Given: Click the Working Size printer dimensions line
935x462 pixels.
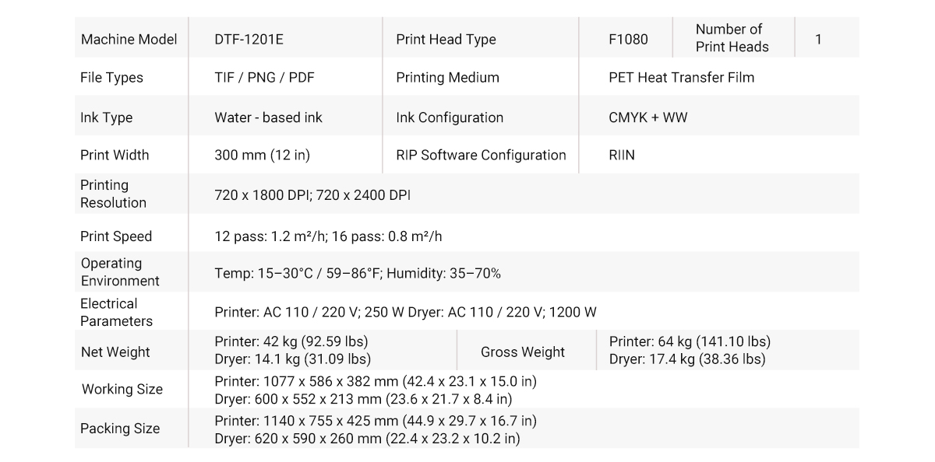Looking at the screenshot, I should coord(375,381).
